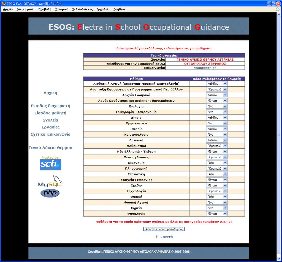Minimize the Firefox window
The width and height of the screenshot is (282, 262).
(x=269, y=4)
